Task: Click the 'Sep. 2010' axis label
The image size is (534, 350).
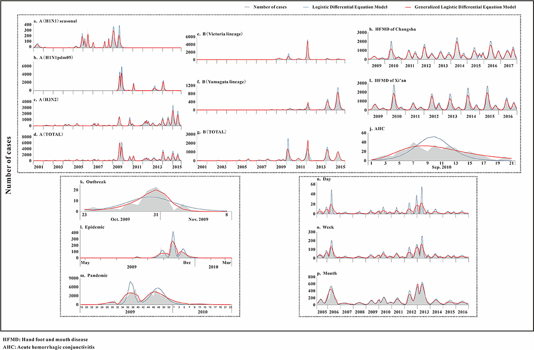Action: (x=442, y=167)
